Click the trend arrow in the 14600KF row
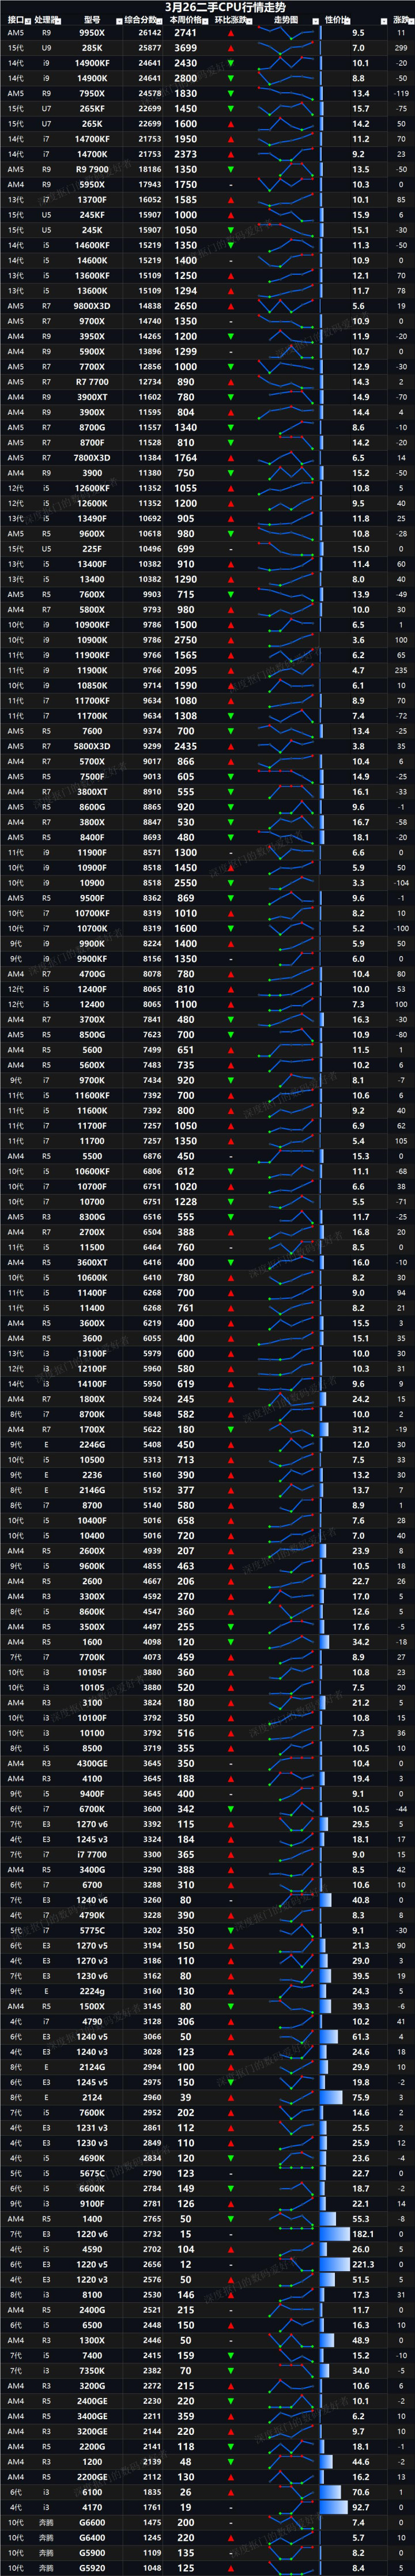 coord(231,245)
